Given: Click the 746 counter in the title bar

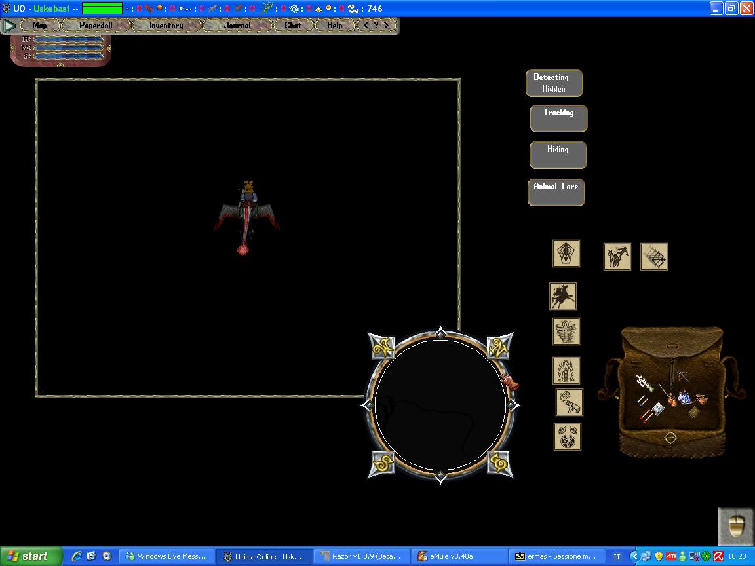Looking at the screenshot, I should point(375,9).
